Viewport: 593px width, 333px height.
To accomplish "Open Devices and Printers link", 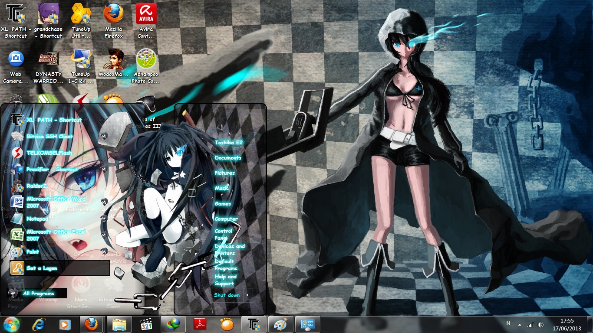I will [x=230, y=249].
